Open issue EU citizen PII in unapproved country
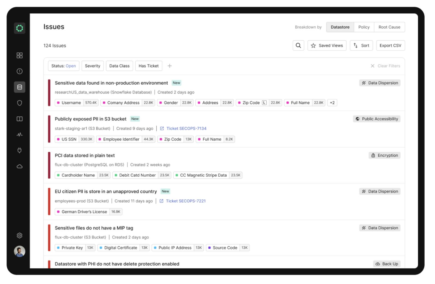435x284 pixels. [106, 191]
